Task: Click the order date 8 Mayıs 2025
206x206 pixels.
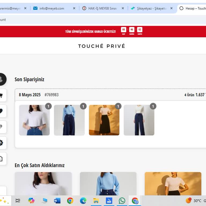Action: pos(30,95)
